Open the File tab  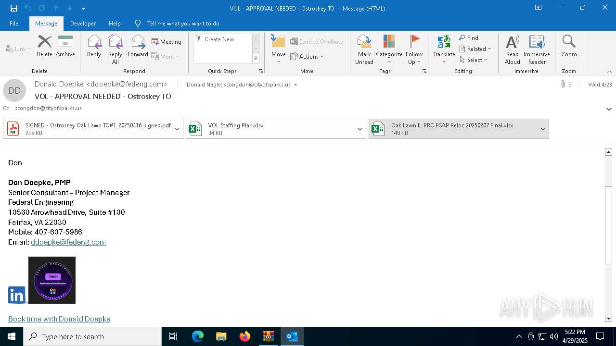(14, 24)
